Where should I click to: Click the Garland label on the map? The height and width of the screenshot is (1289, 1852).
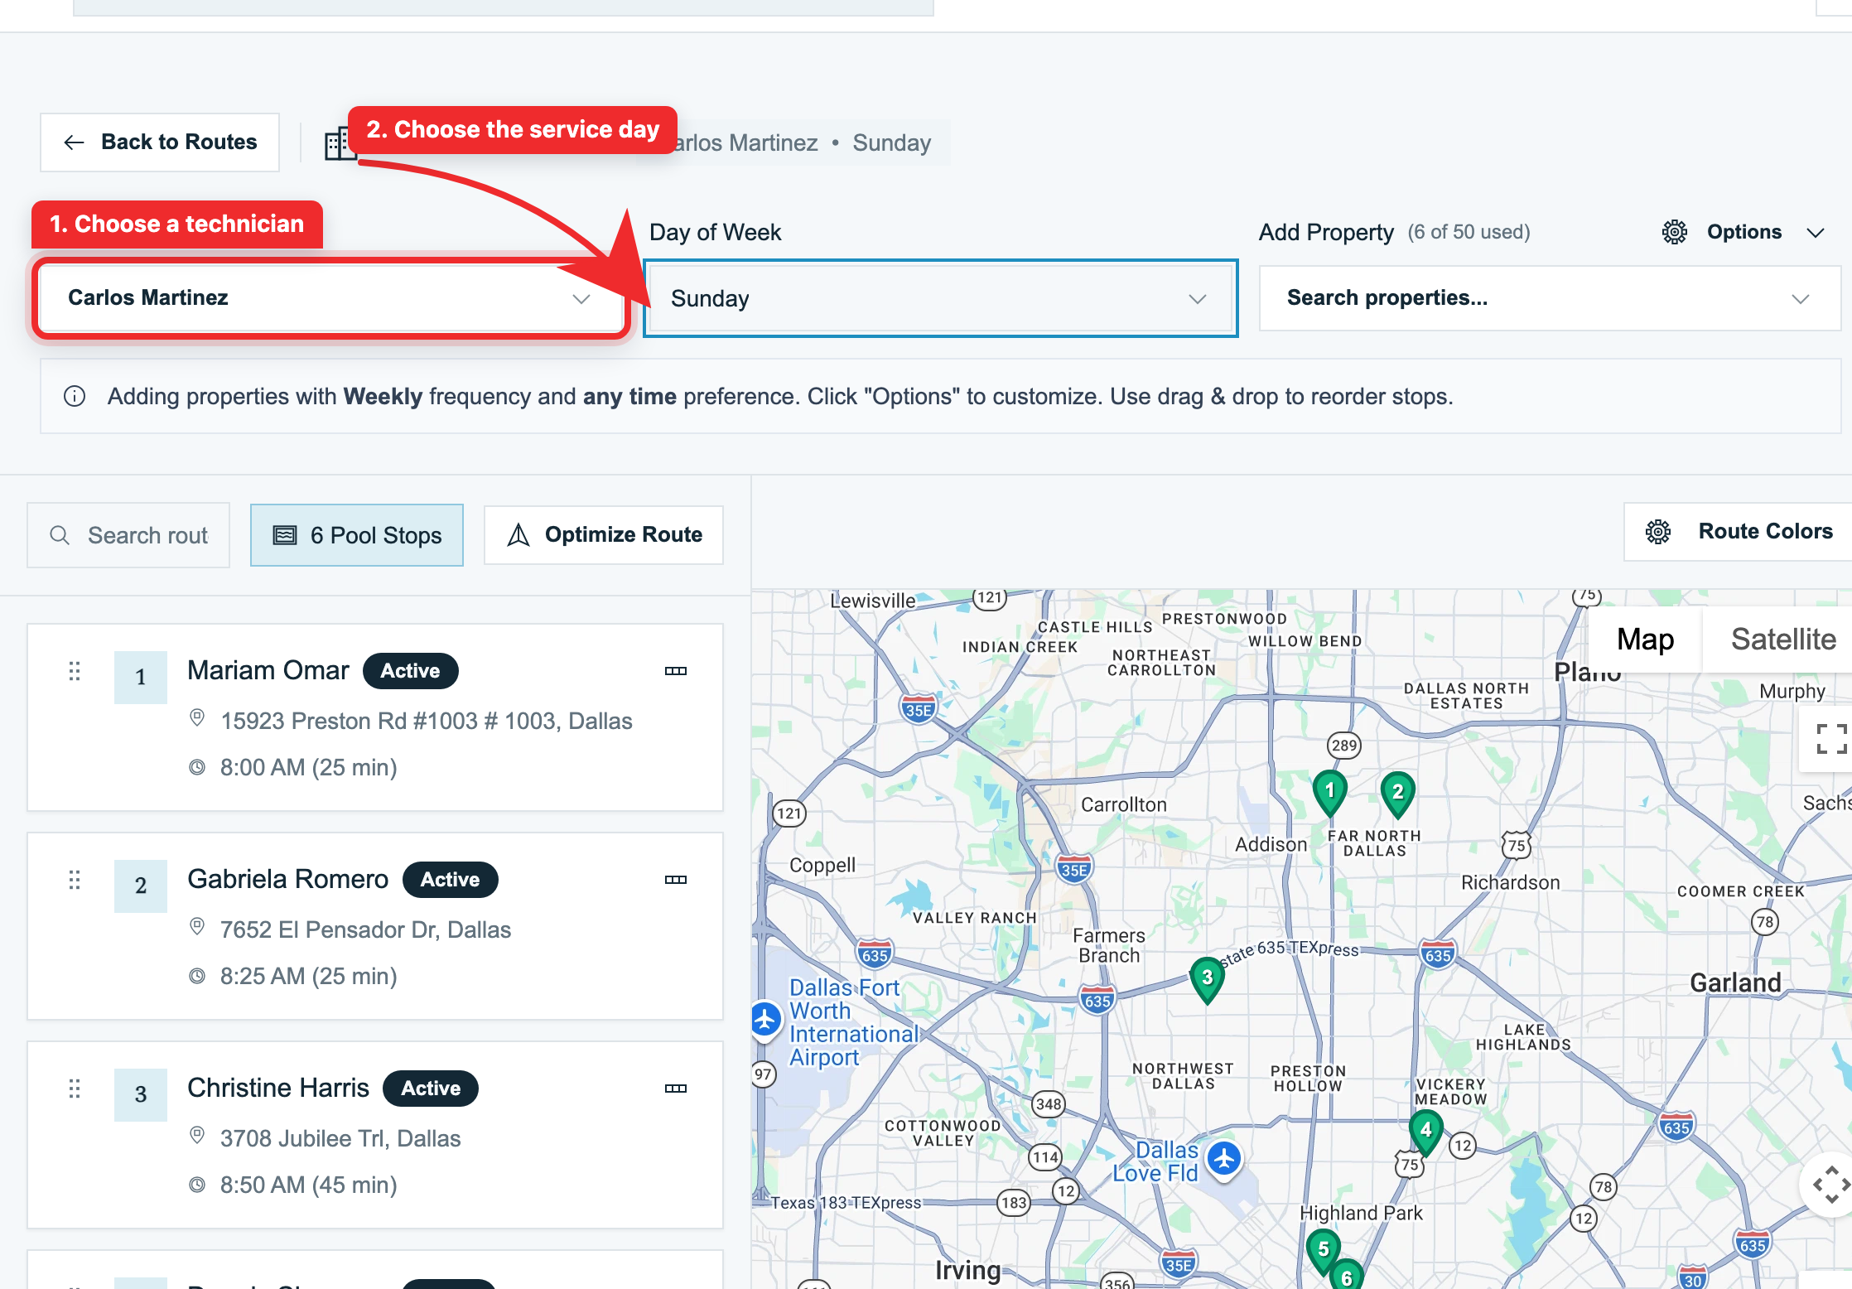coord(1735,982)
